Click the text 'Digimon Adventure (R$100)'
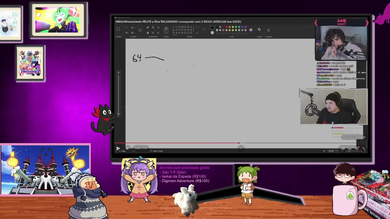 pyautogui.click(x=185, y=181)
